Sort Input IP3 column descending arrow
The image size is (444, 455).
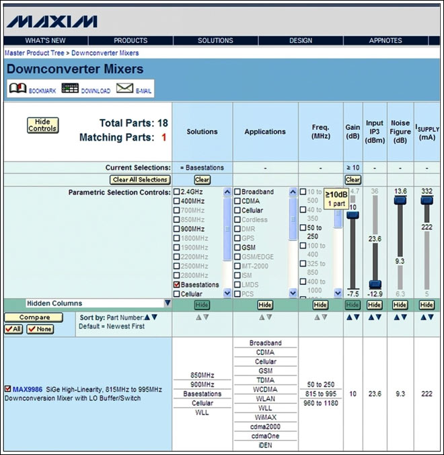click(x=379, y=317)
